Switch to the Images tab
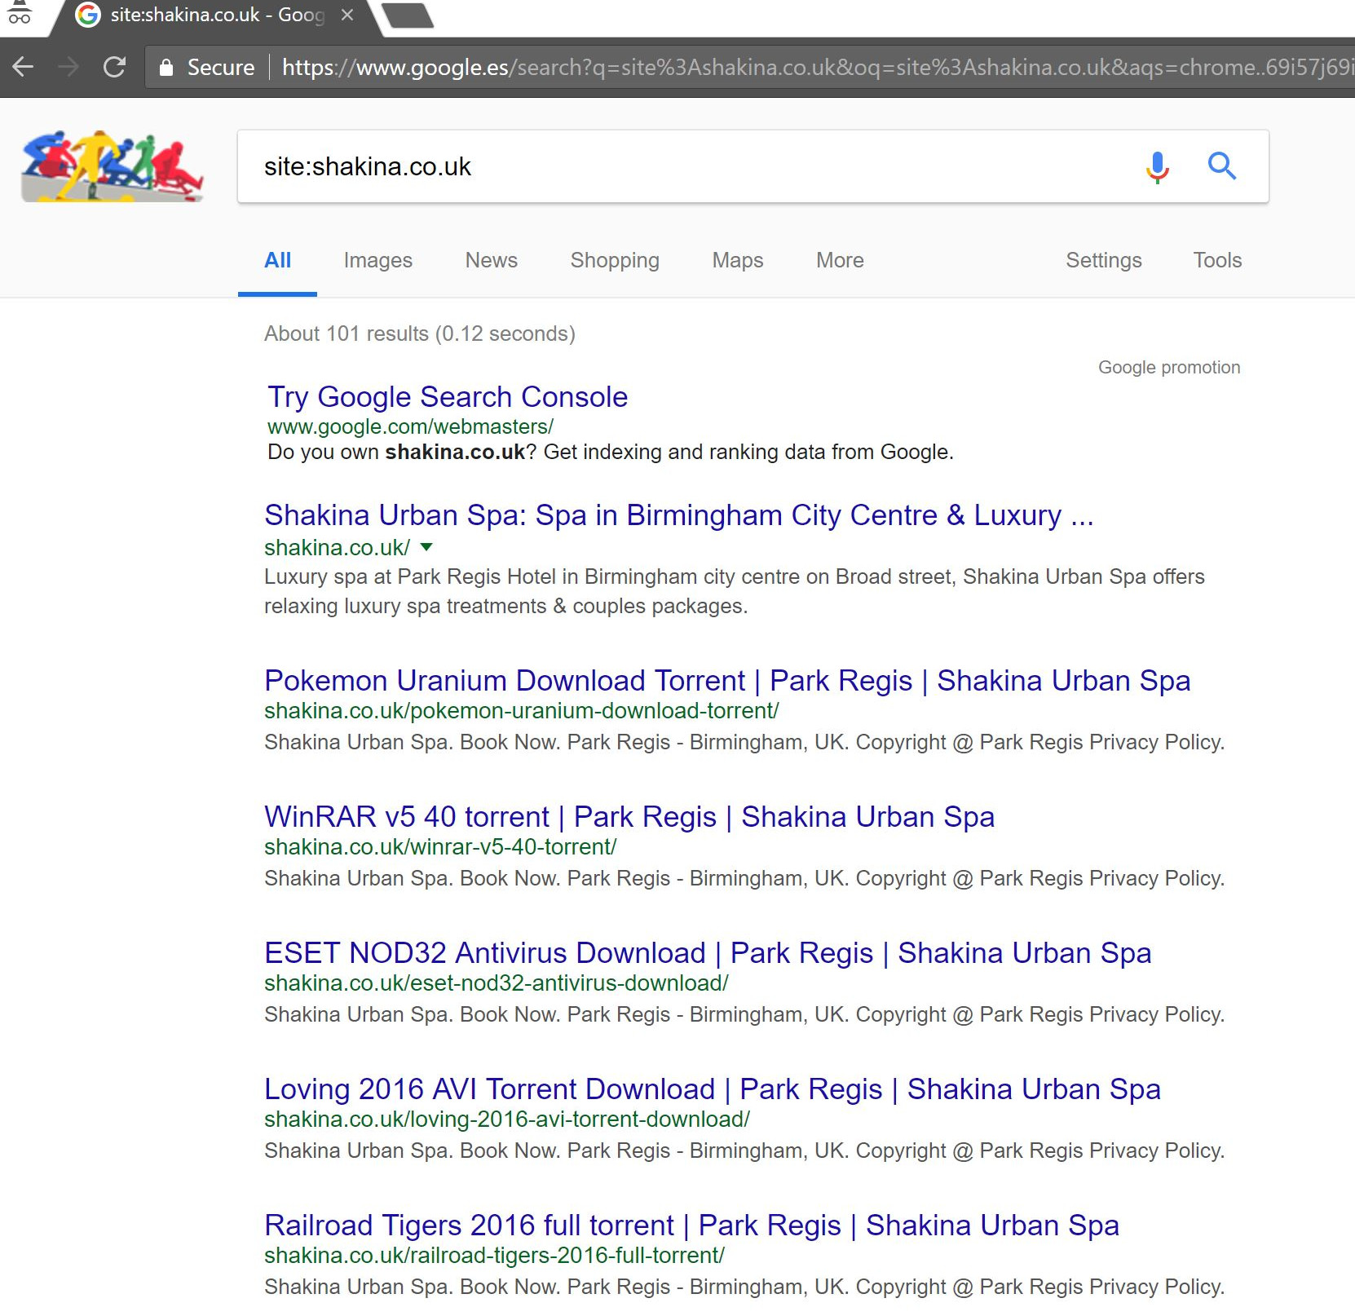 point(377,260)
